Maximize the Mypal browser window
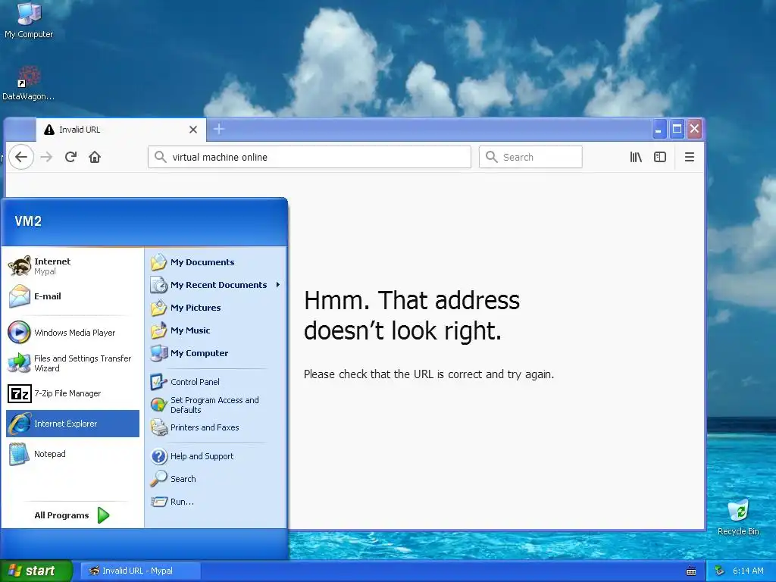776x582 pixels. (677, 130)
